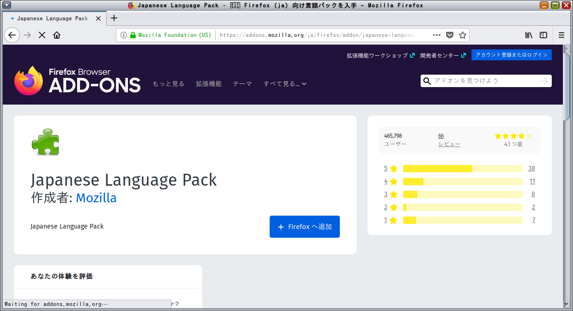Click the あなたの体験を評価 heading
The height and width of the screenshot is (311, 573).
(x=61, y=276)
